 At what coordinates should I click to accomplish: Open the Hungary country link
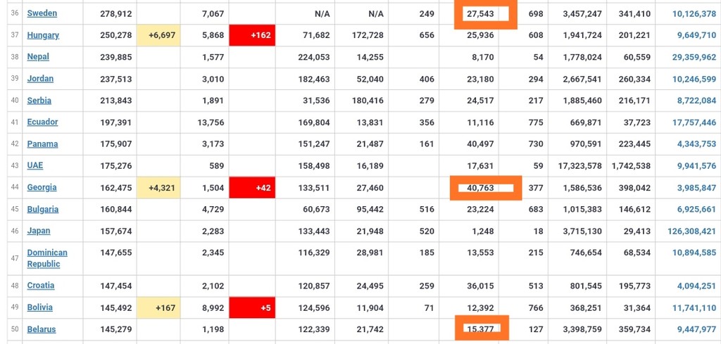pyautogui.click(x=43, y=35)
